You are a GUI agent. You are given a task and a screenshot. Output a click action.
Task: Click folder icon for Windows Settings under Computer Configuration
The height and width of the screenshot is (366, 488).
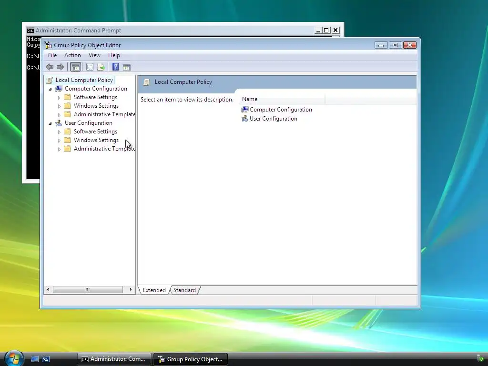coord(67,106)
